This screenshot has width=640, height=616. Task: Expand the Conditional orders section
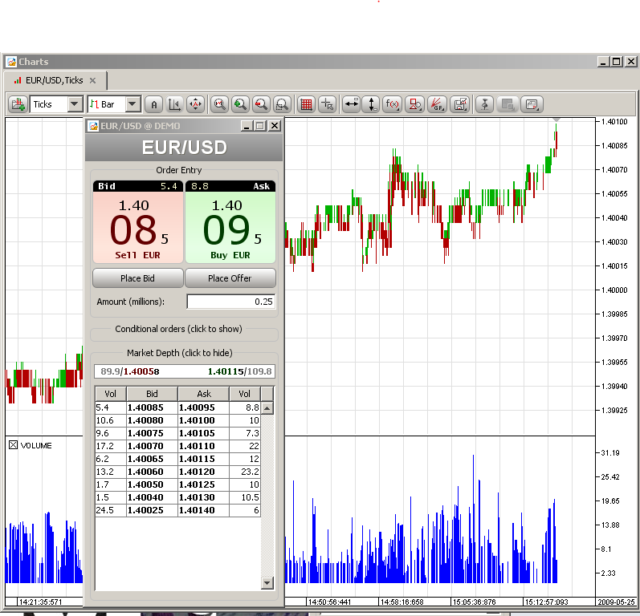[x=184, y=329]
